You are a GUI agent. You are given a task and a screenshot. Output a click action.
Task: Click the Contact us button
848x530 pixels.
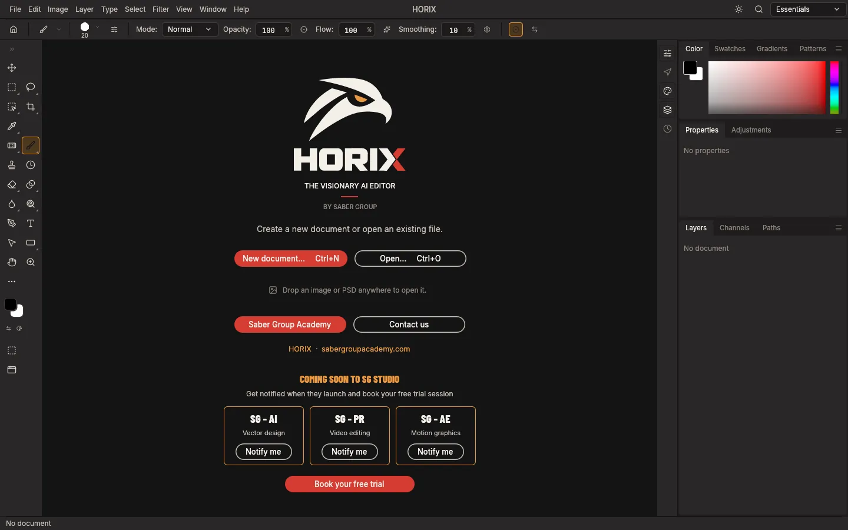coord(409,324)
